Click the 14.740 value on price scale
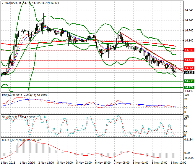Viewport: 195px width, 166px height. [188, 31]
